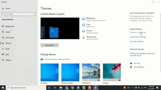
Task: Open the notification center icon
Action: pos(157,88)
